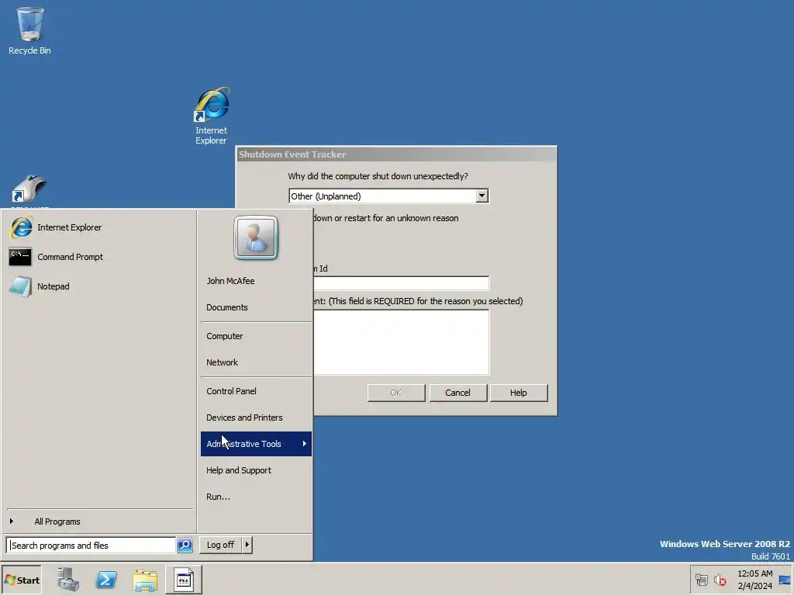Click Help in Shutdown Event Tracker
The width and height of the screenshot is (794, 596).
click(519, 393)
